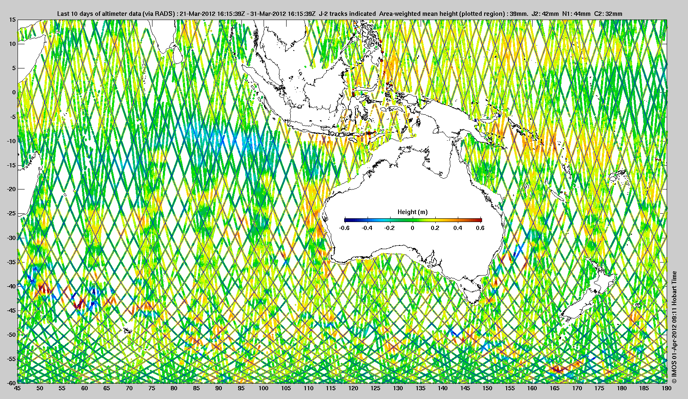Click the longitude label '165'
Viewport: 688px width, 399px height.
554,388
